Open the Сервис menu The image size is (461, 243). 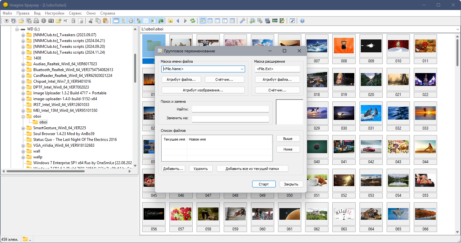(x=75, y=13)
